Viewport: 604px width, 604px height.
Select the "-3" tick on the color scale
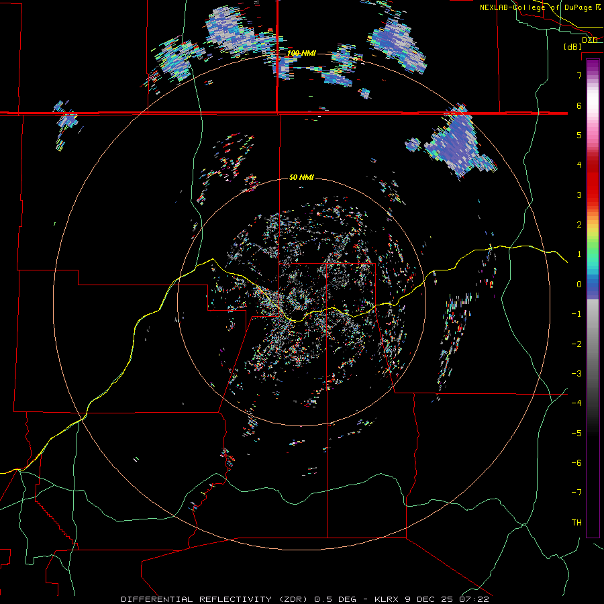click(576, 374)
